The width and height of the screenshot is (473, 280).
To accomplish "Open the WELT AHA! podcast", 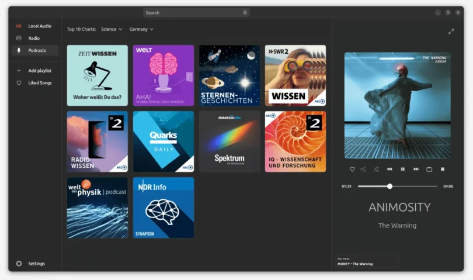I will pyautogui.click(x=164, y=75).
